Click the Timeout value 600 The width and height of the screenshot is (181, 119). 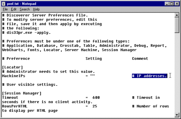tap(96, 98)
